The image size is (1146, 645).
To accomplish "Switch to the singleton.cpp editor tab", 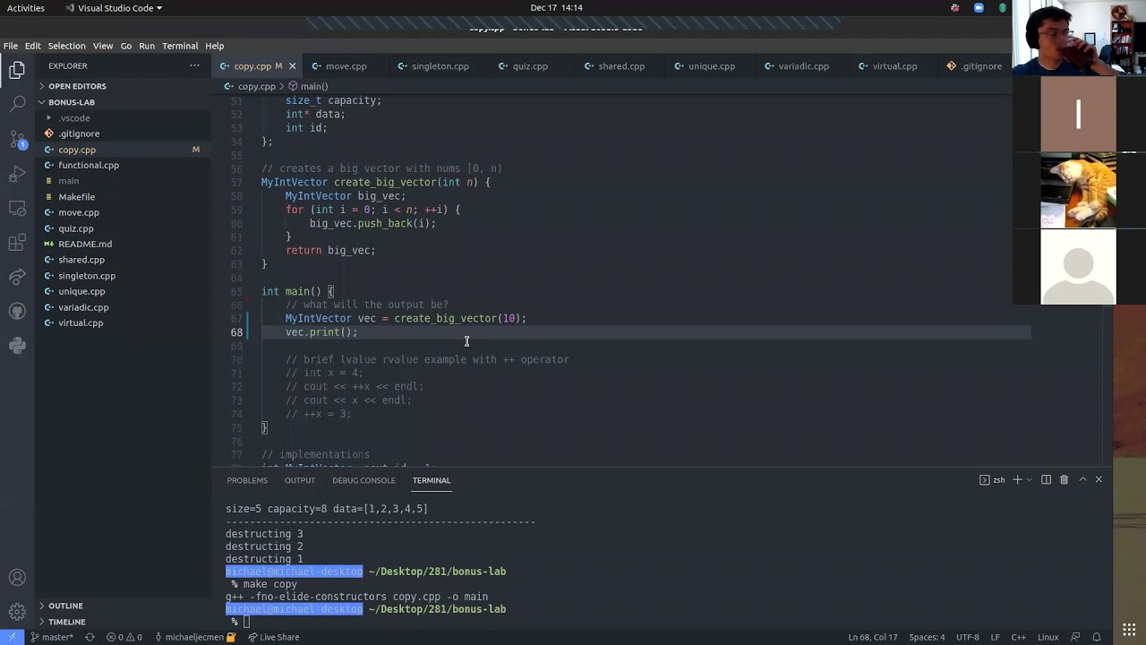I will [x=440, y=66].
